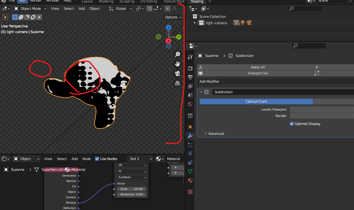Screen dimensions: 354x210
Task: Select the Catmull-Clark subdivision type
Action: click(x=256, y=101)
